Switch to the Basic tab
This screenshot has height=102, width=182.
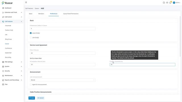click(31, 14)
